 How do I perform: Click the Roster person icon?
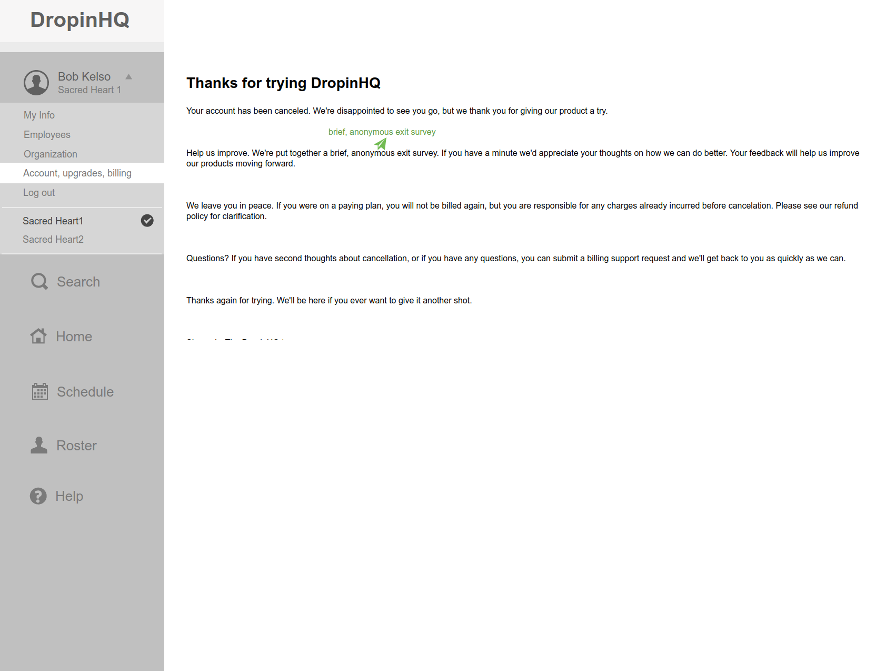point(39,445)
